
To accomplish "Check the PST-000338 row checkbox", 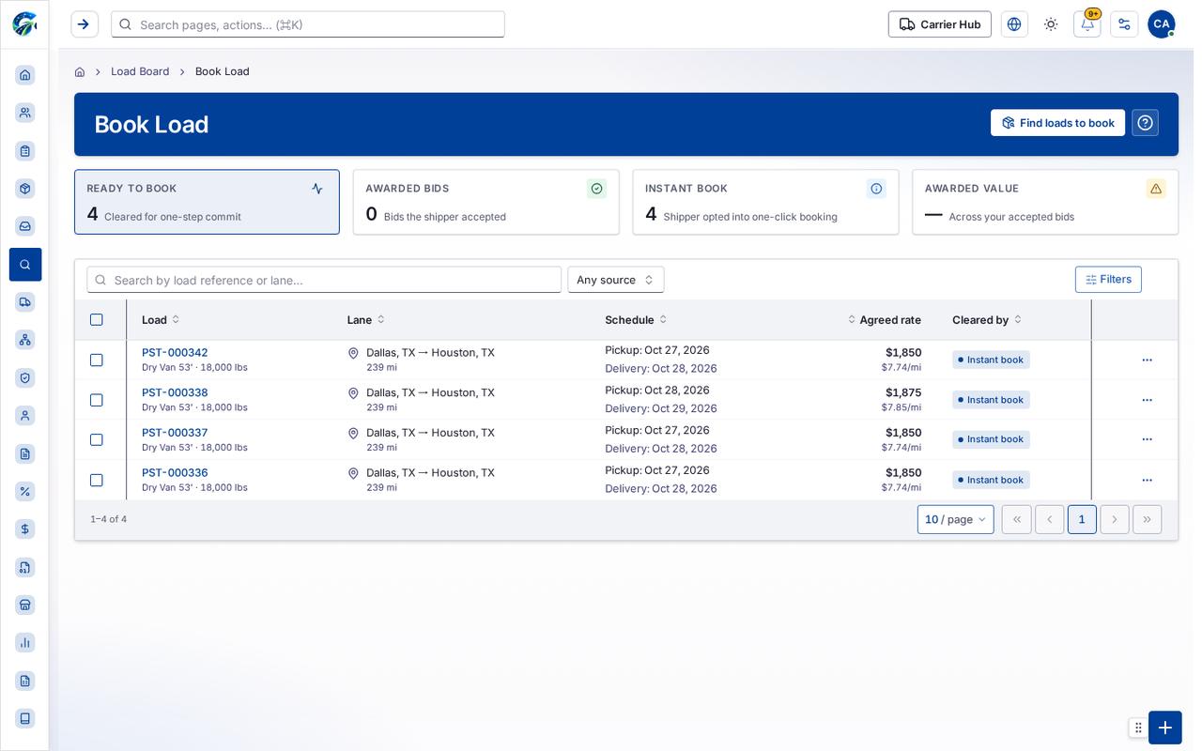I will [97, 400].
